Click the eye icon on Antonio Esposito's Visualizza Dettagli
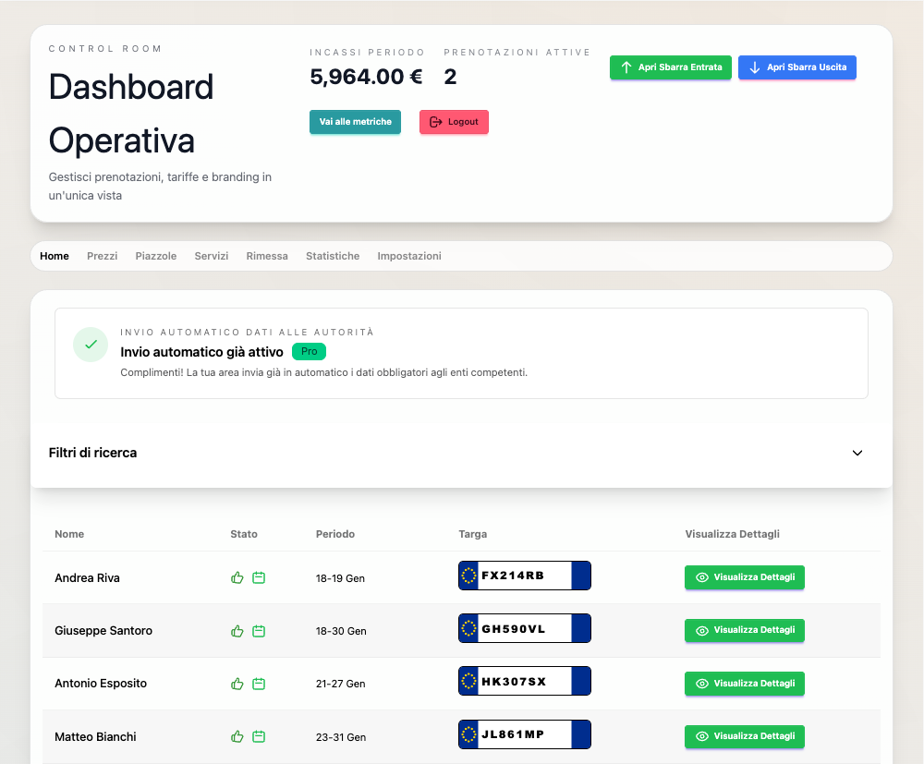 click(703, 684)
